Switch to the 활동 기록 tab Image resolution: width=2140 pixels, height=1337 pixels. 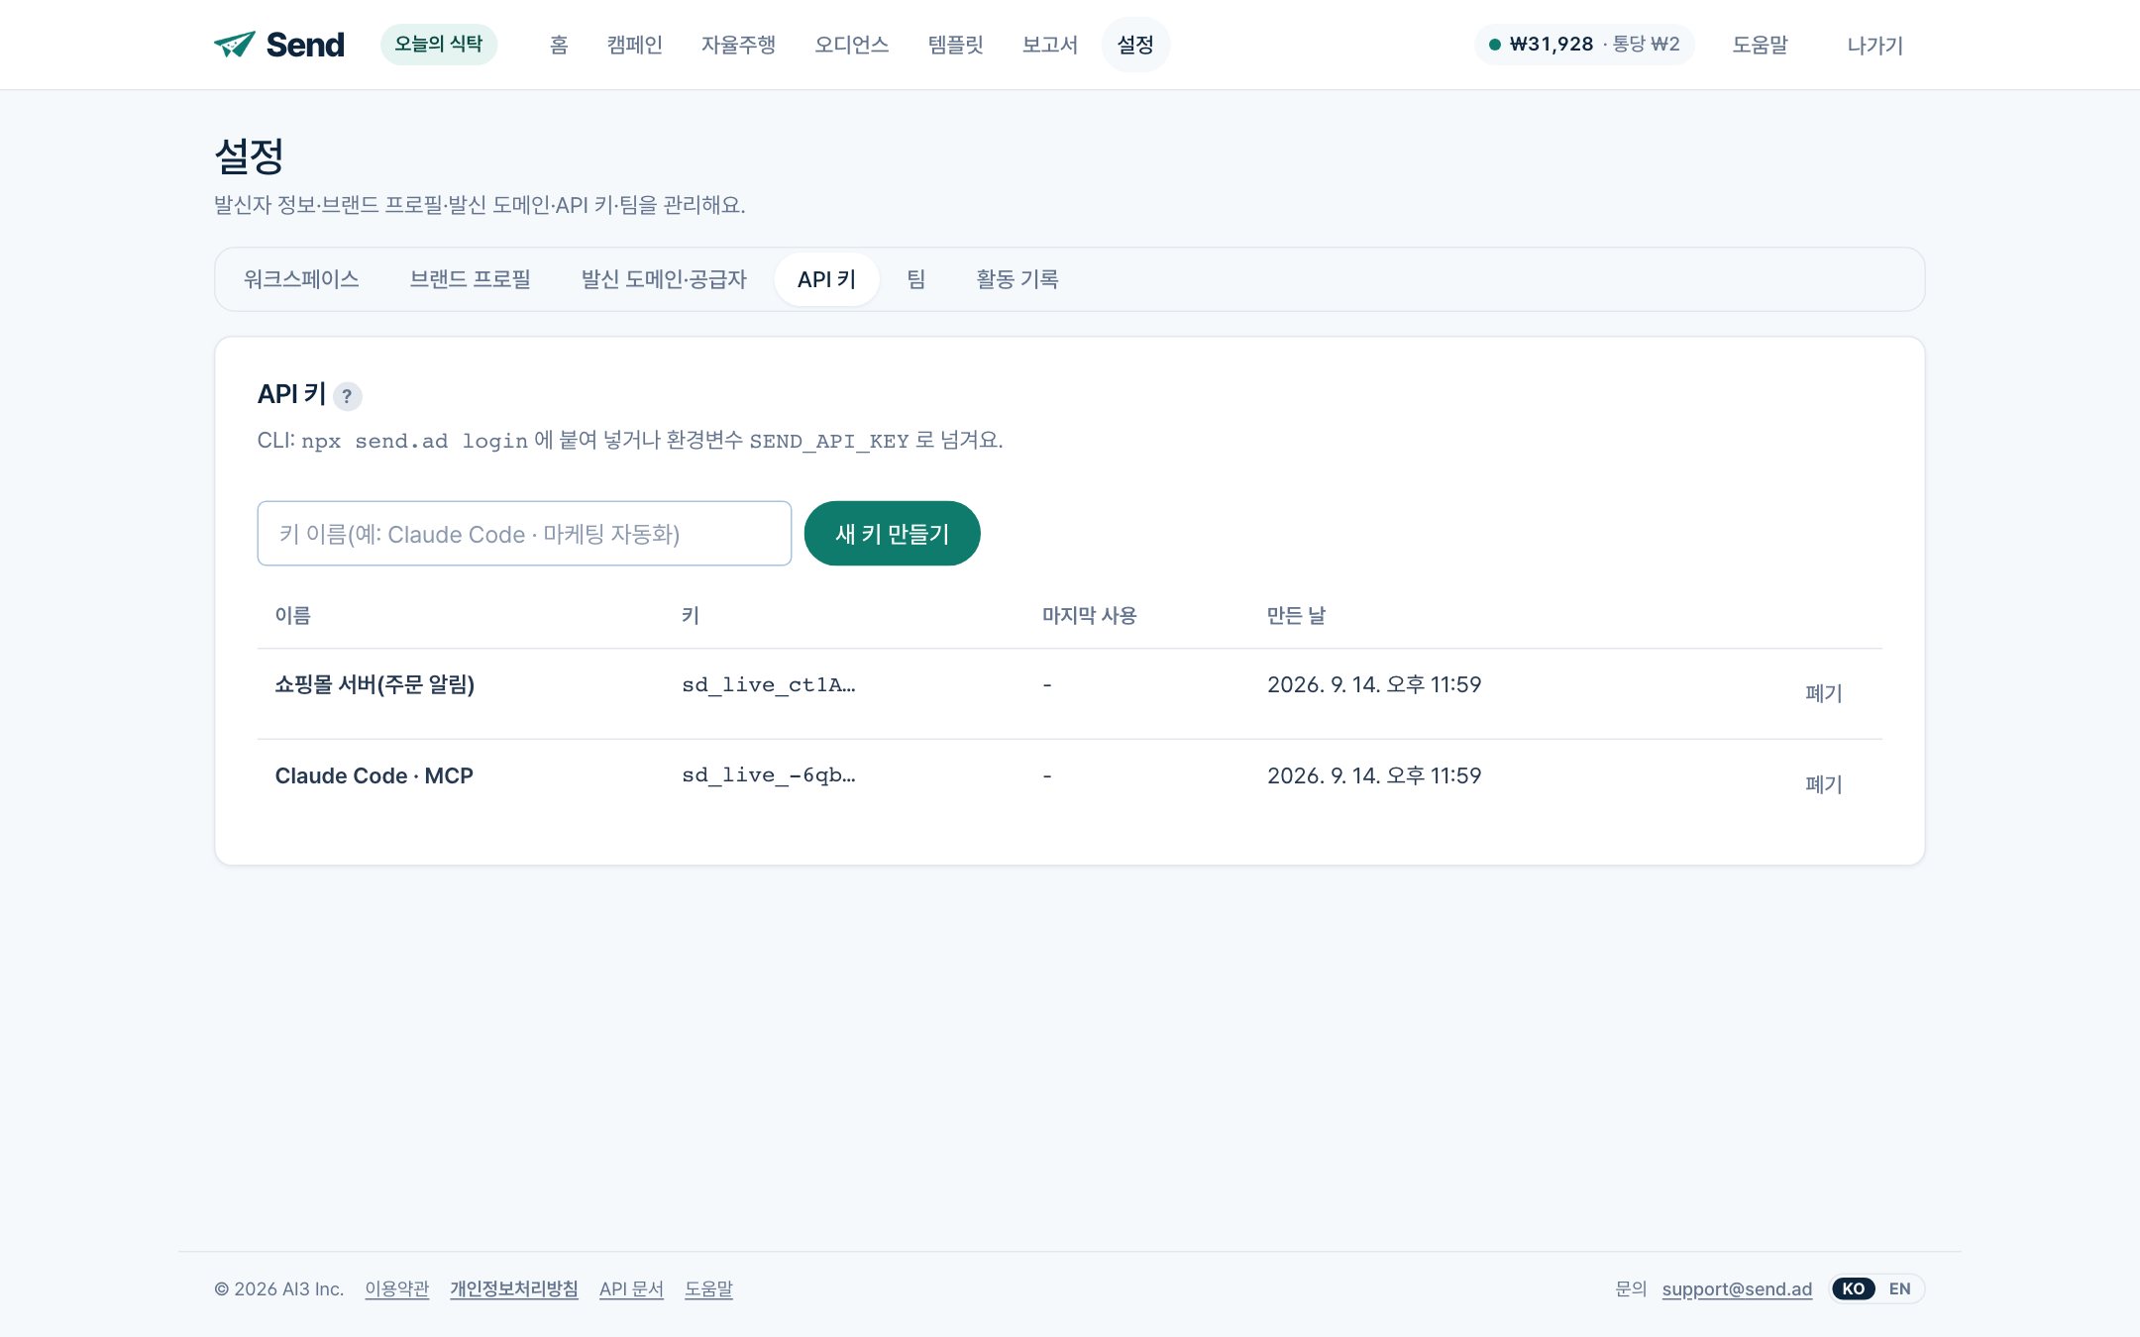[x=1017, y=279]
